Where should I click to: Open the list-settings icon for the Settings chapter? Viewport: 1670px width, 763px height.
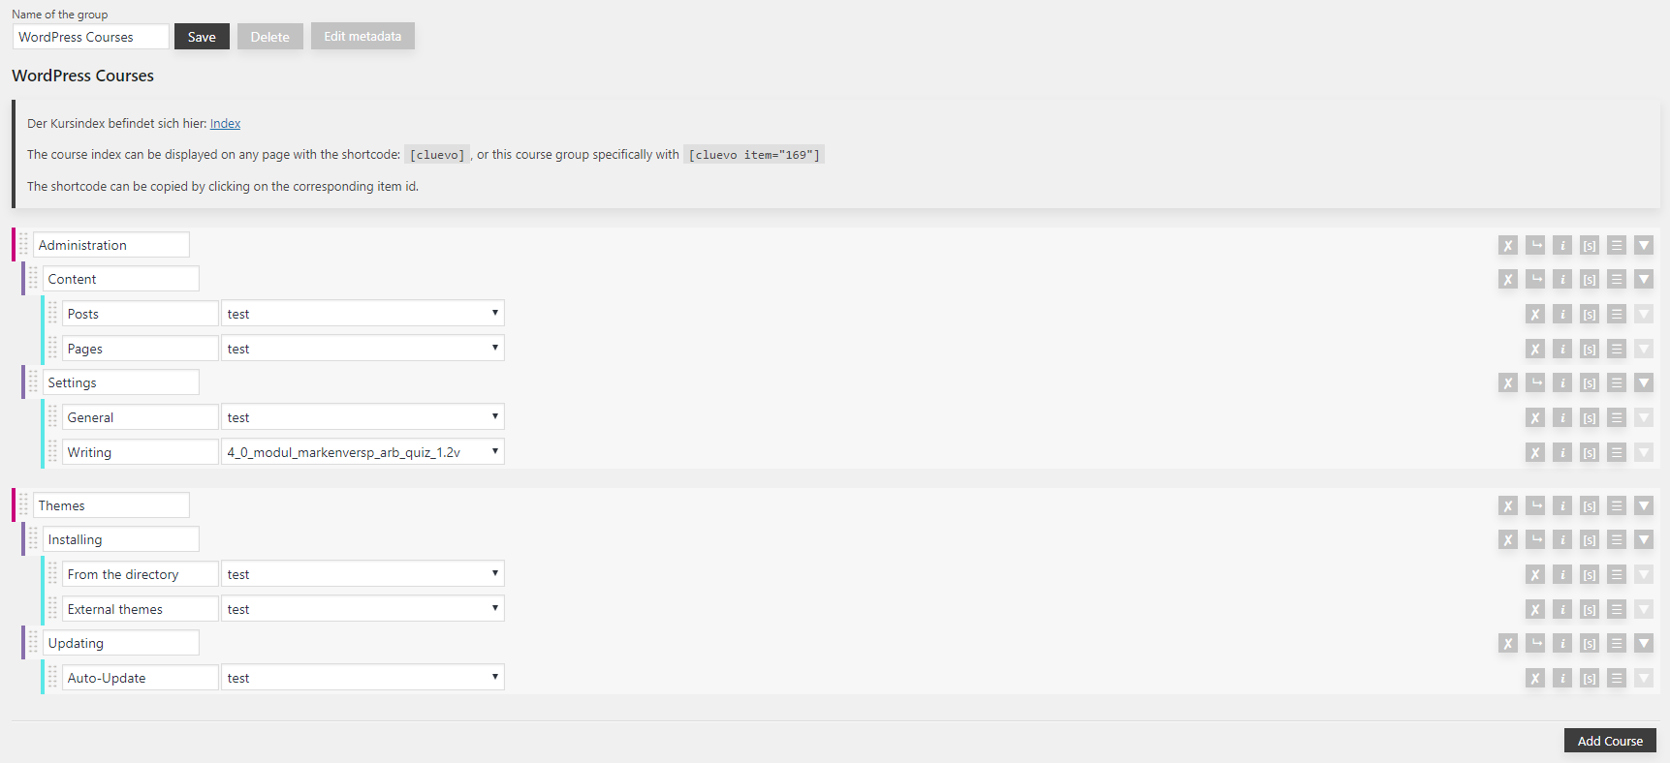point(1617,383)
